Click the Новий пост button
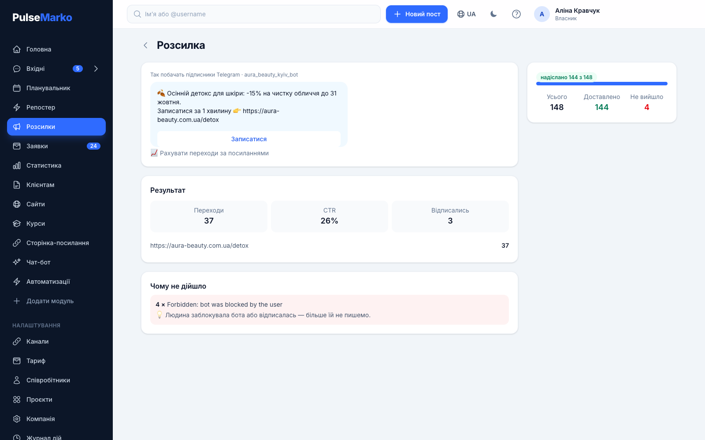The height and width of the screenshot is (440, 705). (x=417, y=14)
